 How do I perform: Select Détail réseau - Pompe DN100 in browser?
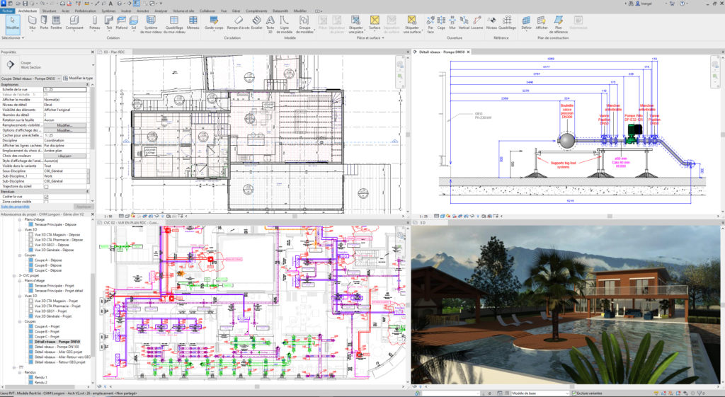[x=57, y=347]
